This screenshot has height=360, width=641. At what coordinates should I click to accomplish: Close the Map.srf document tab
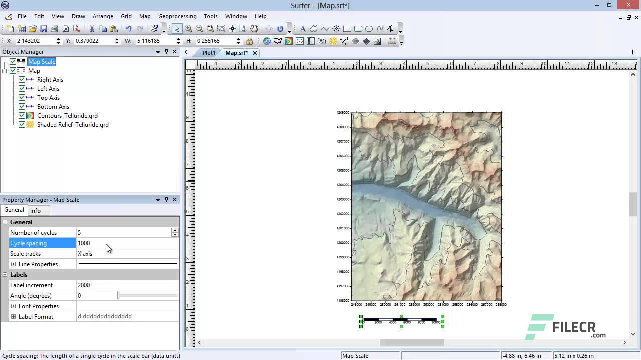pyautogui.click(x=255, y=53)
